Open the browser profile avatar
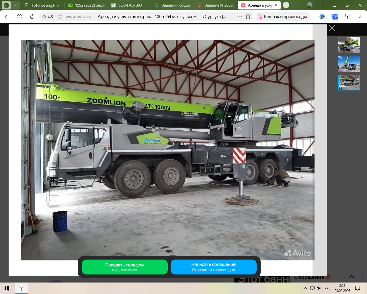 (310, 5)
